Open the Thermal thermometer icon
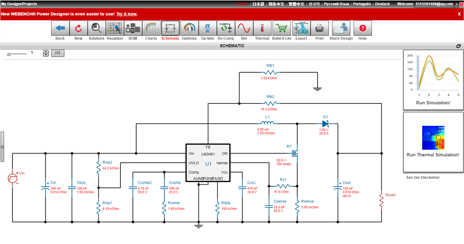Screen dimensions: 464x244 (x=262, y=28)
